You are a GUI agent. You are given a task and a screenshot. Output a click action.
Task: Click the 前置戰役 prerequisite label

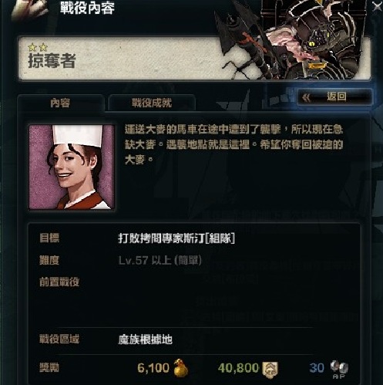[x=59, y=282]
